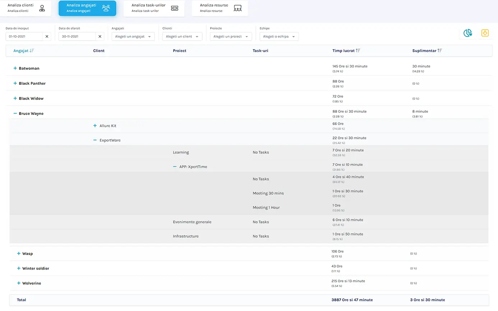The image size is (498, 311).
Task: Click Wasp's 106 Ore value
Action: (x=337, y=251)
